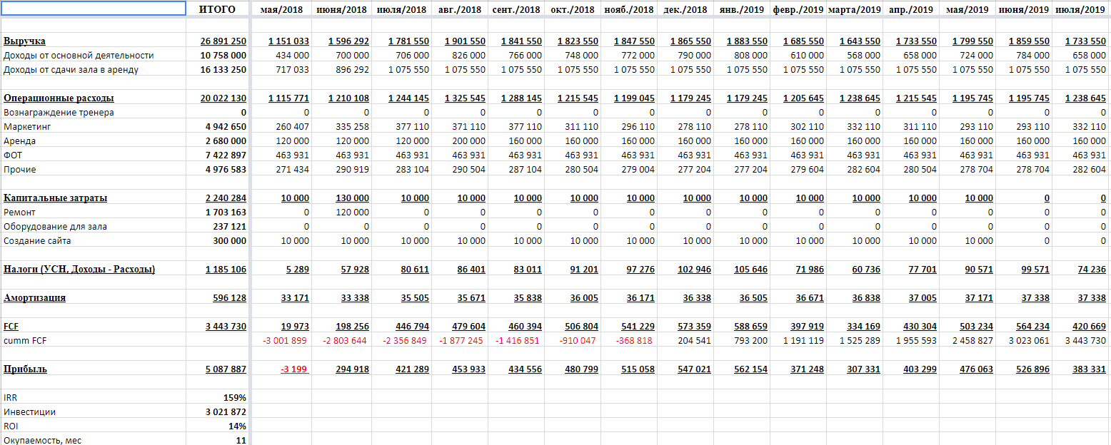This screenshot has height=445, width=1111.
Task: Click the Инвестиции label
Action: pyautogui.click(x=29, y=412)
